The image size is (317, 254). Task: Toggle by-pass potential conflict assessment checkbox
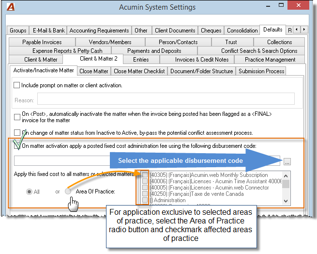coord(17,133)
